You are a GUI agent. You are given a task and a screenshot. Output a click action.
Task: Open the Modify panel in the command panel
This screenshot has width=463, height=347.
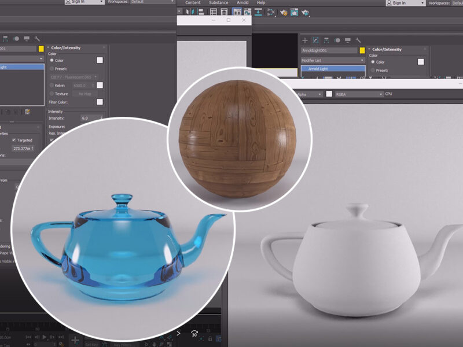(x=315, y=40)
